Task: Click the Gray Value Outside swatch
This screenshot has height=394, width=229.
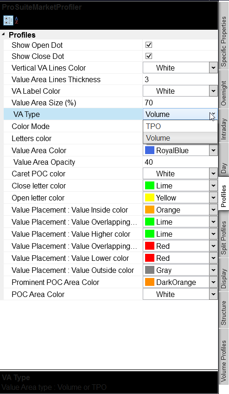Action: [x=150, y=270]
